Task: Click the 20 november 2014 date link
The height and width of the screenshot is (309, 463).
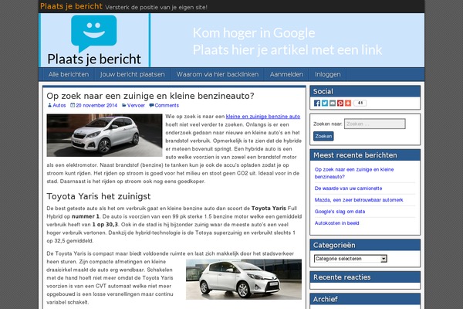Action: (x=96, y=106)
